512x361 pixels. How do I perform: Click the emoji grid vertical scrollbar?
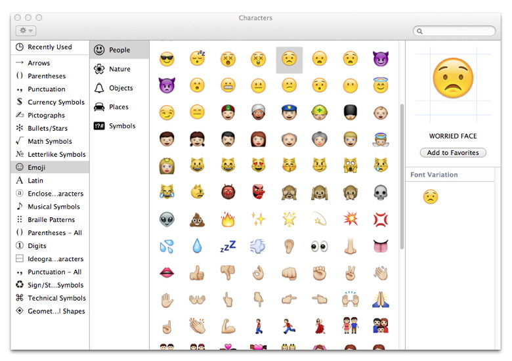(x=402, y=177)
